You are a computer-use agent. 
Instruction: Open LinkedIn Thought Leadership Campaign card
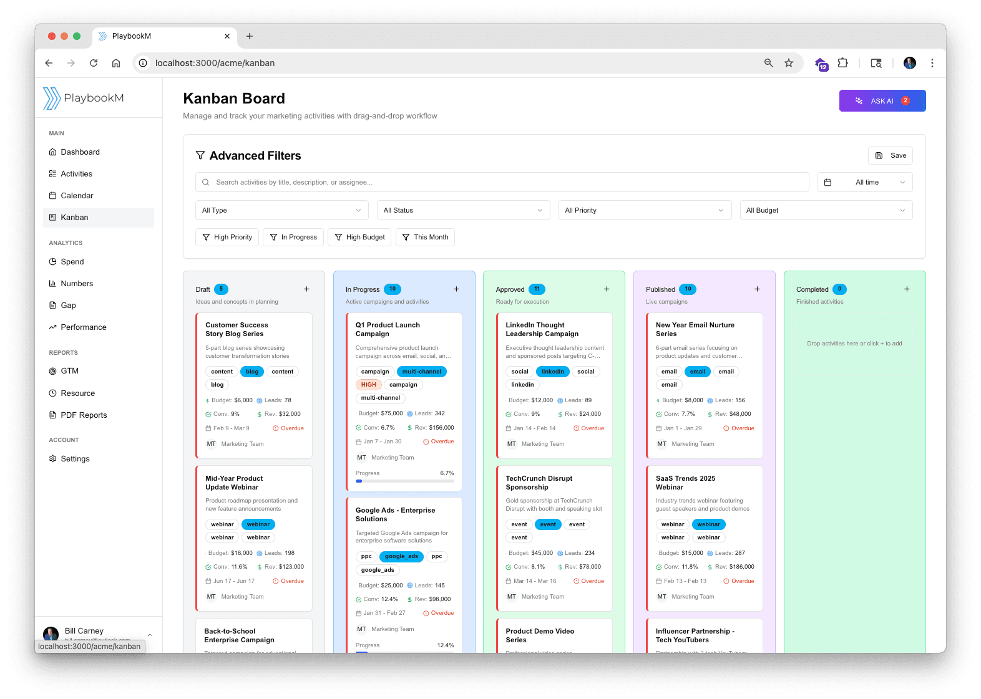554,386
